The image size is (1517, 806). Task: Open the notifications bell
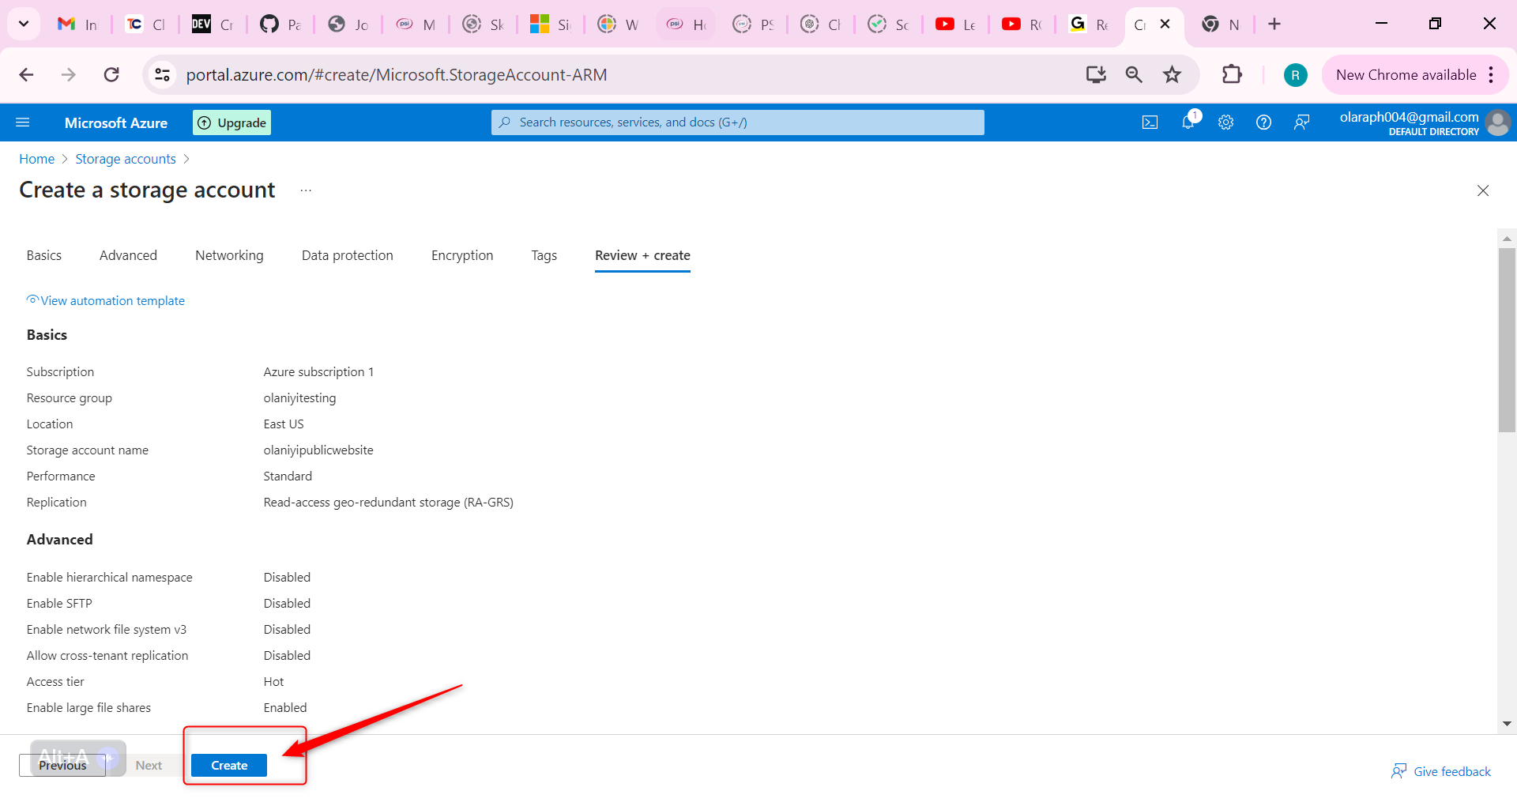[1188, 122]
